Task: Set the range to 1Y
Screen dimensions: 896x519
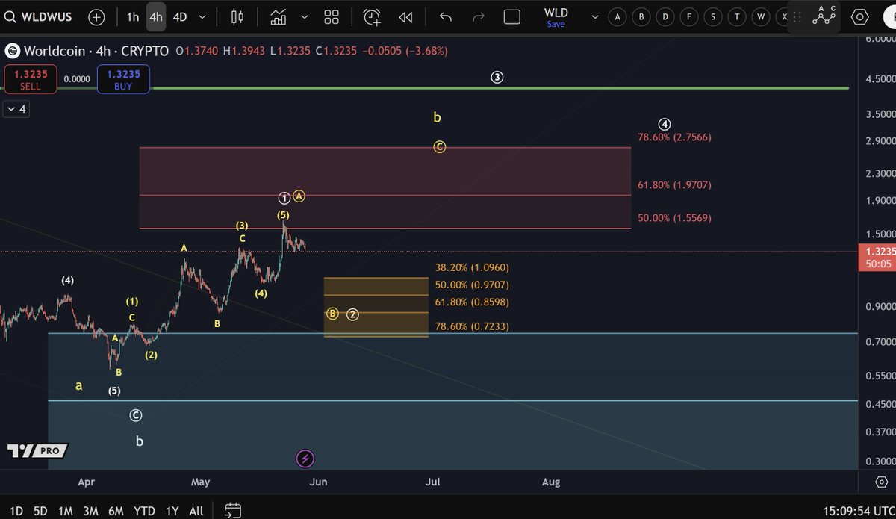Action: 172,511
